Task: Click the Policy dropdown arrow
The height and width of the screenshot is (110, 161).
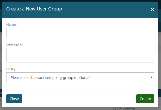Action: (152, 77)
